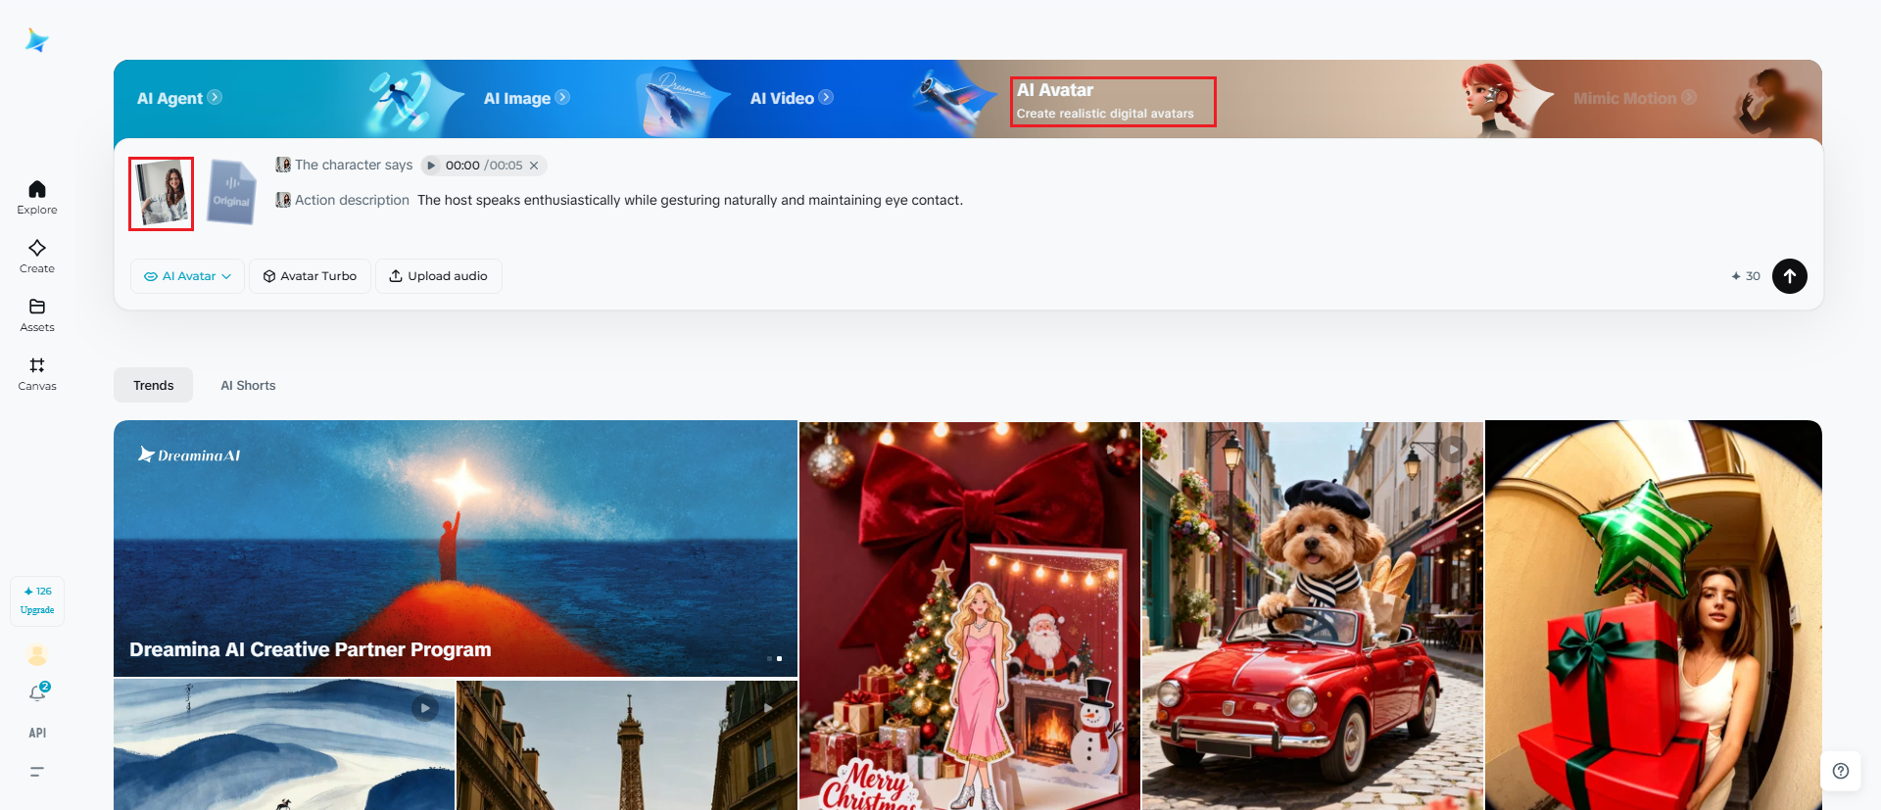1881x810 pixels.
Task: Open the dog in red car thumbnail
Action: 1313,616
